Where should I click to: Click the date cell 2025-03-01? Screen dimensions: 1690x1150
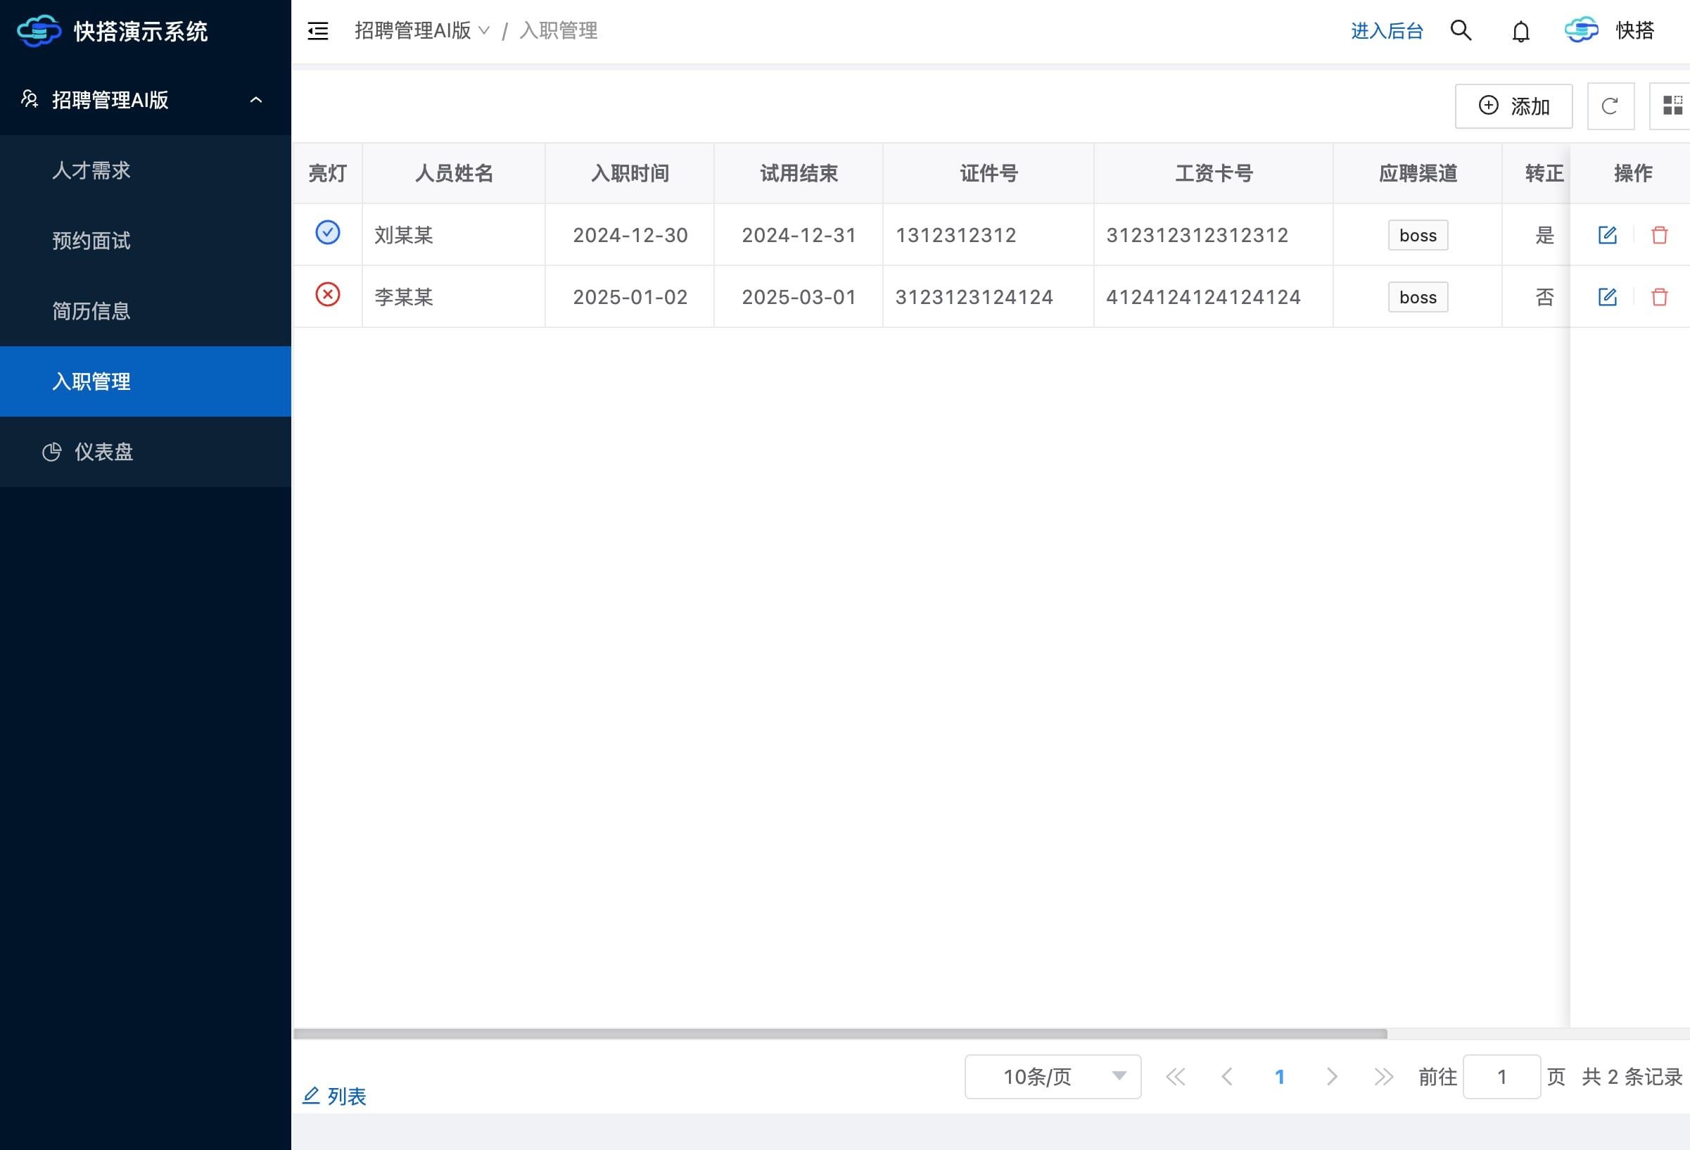(x=799, y=297)
